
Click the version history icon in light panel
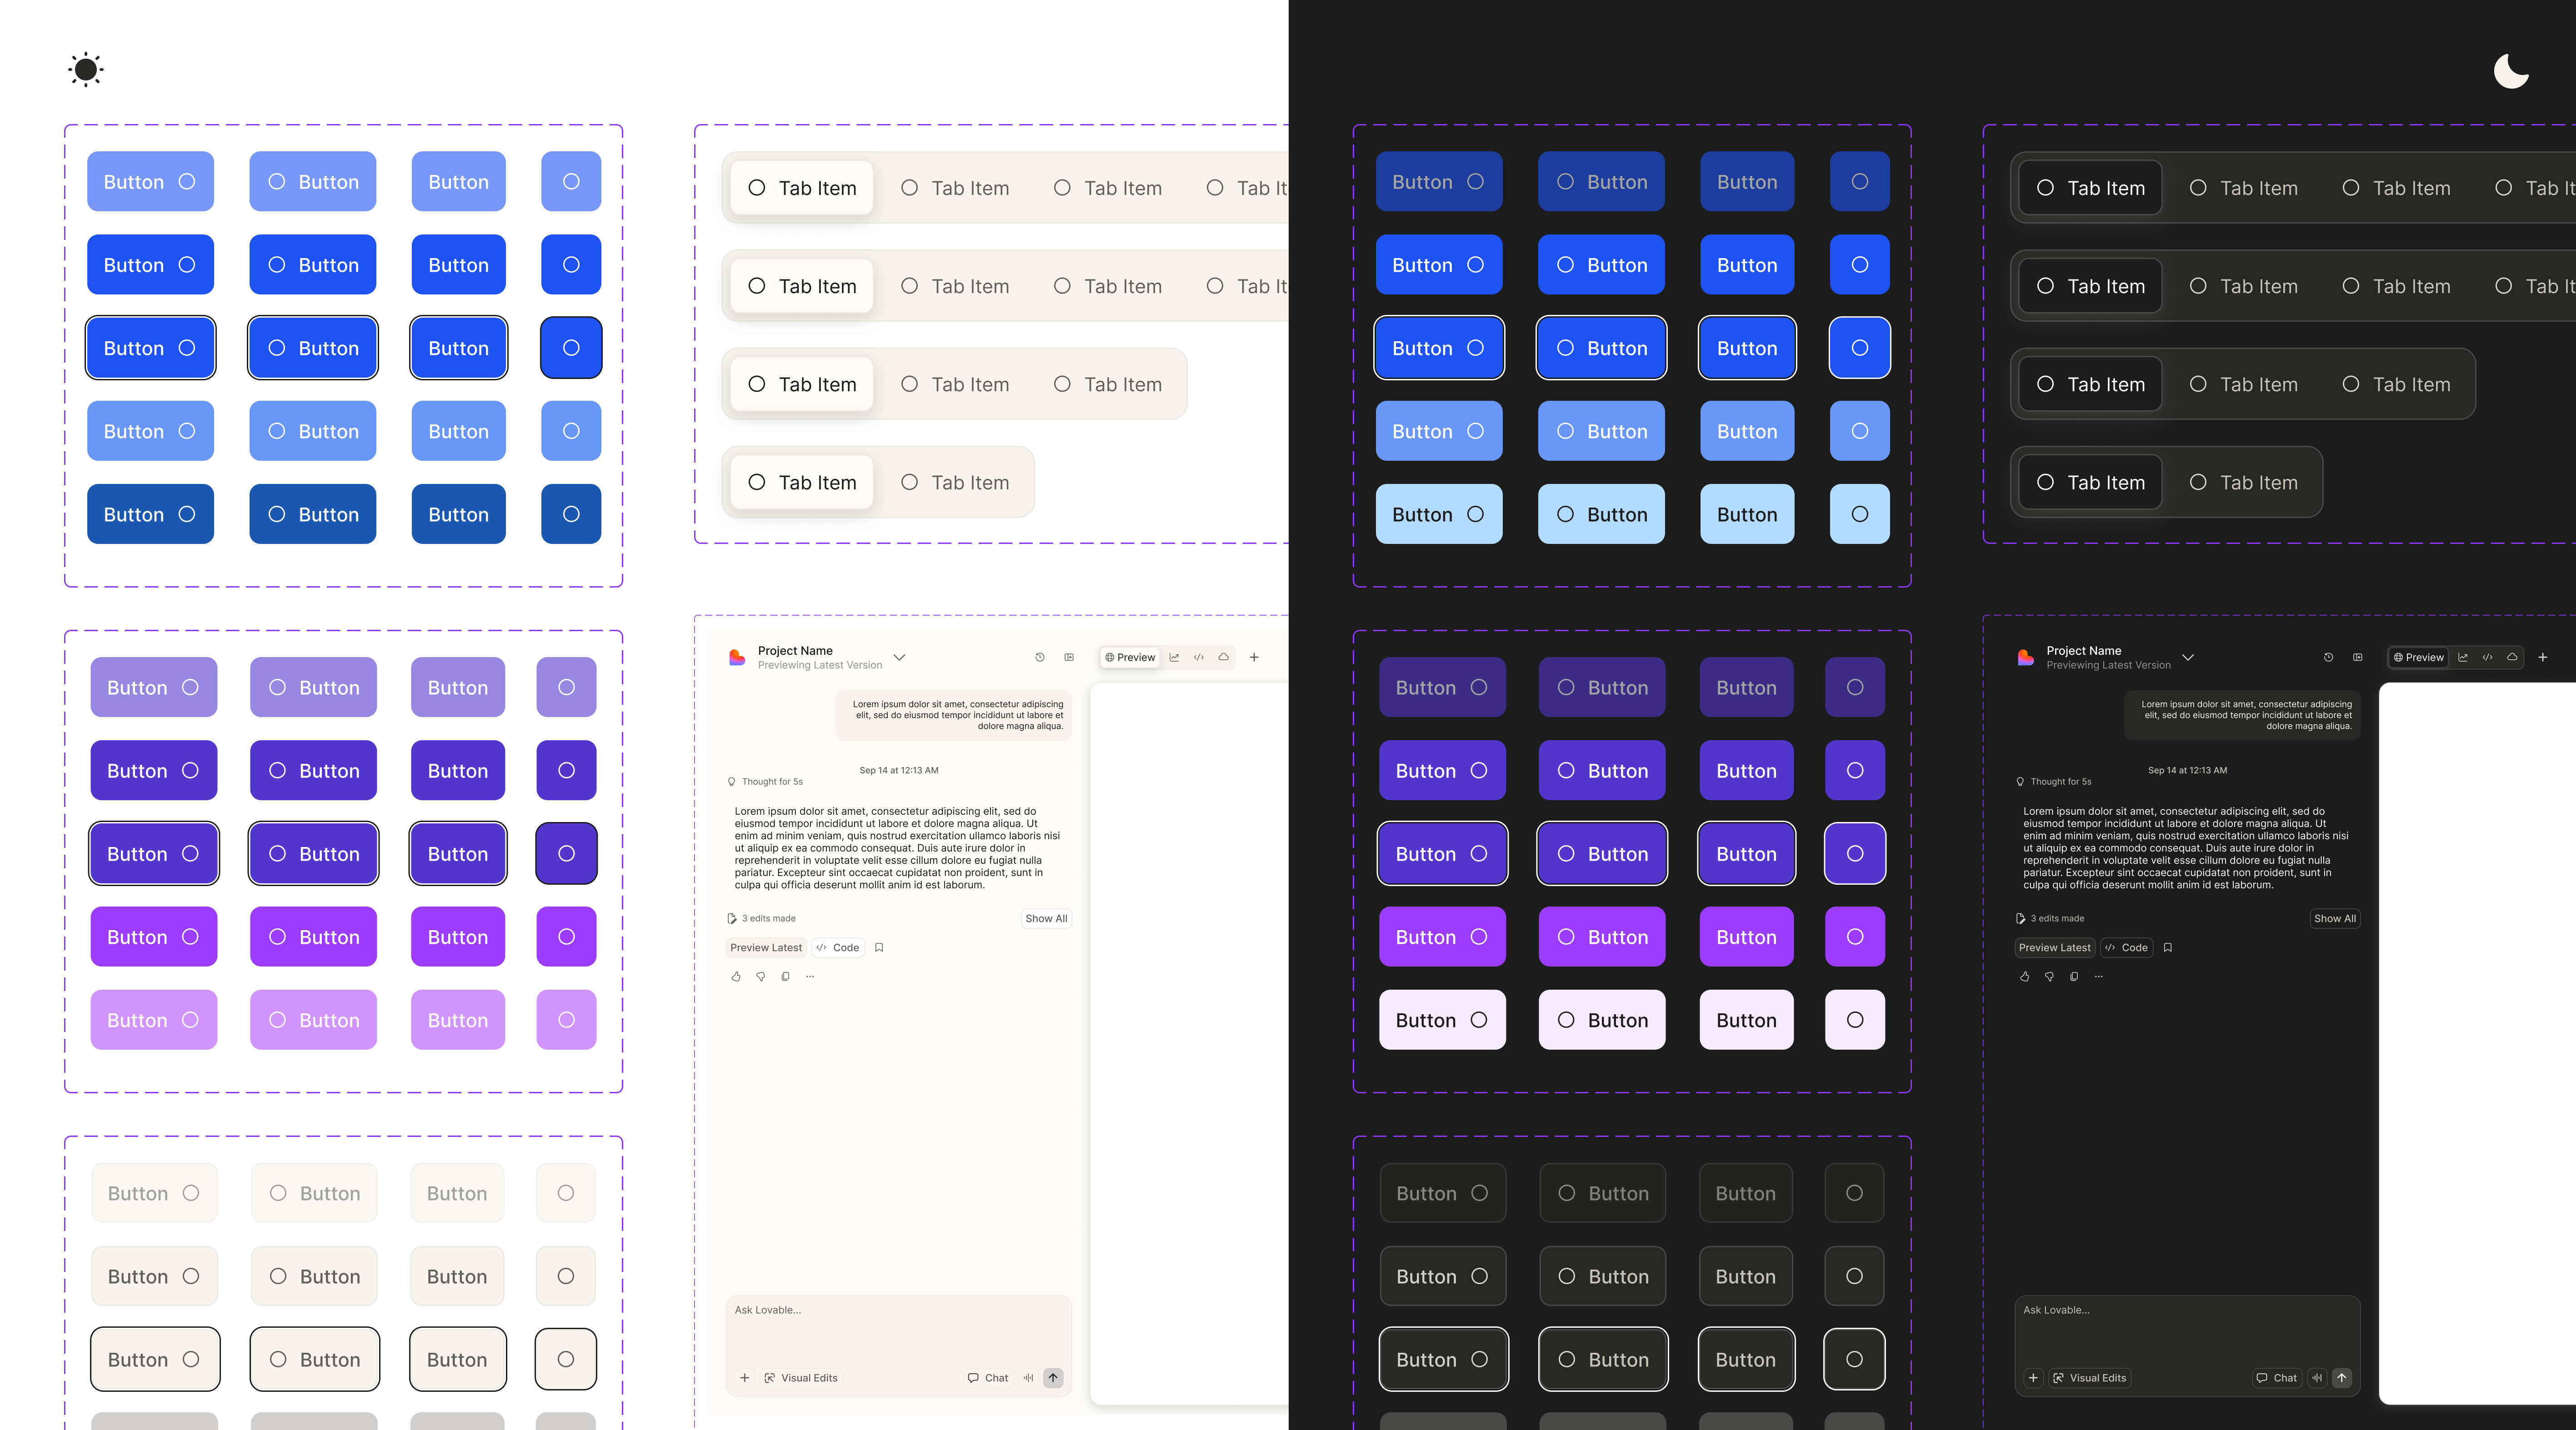pos(1040,658)
